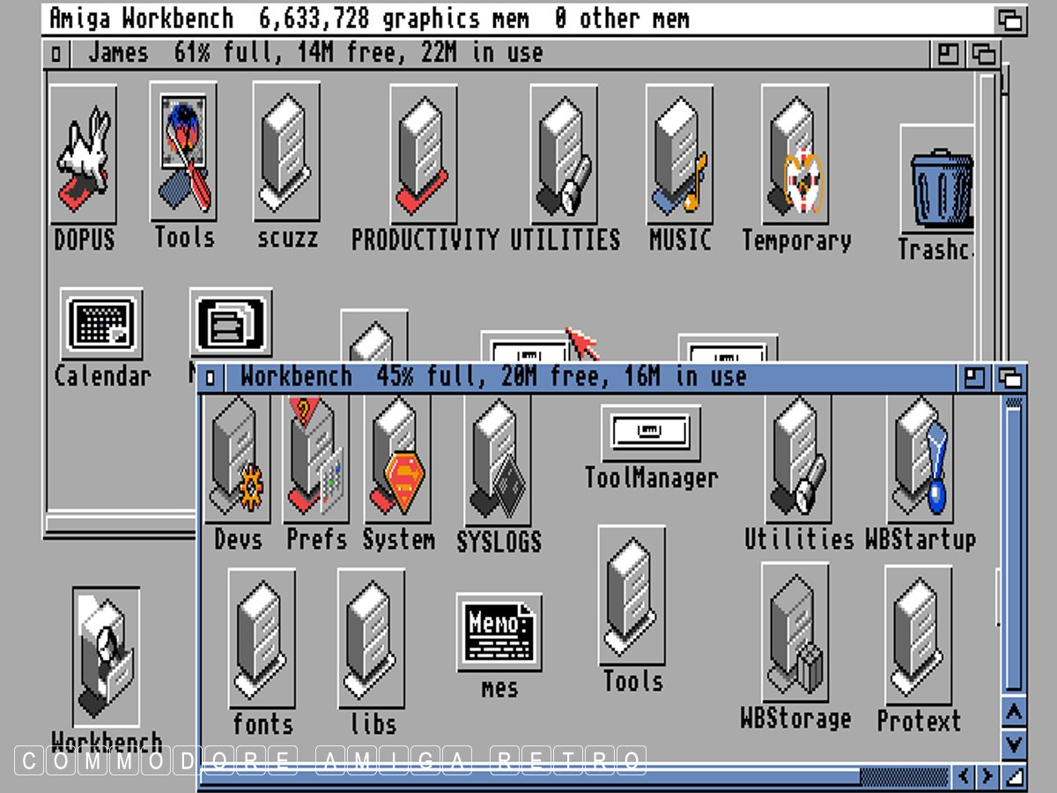Open the Prefs drawer icon
Screen dimensions: 1057x793
[x=315, y=463]
